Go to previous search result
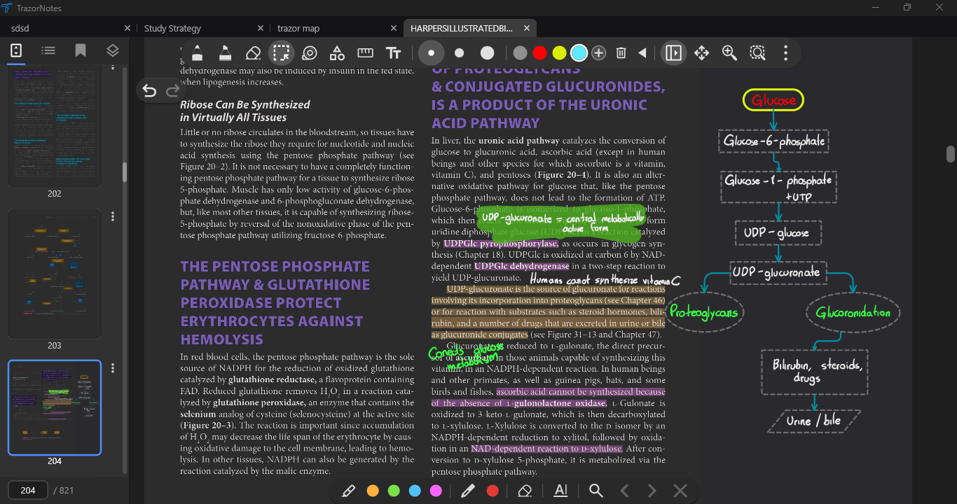This screenshot has height=504, width=957. pos(624,491)
